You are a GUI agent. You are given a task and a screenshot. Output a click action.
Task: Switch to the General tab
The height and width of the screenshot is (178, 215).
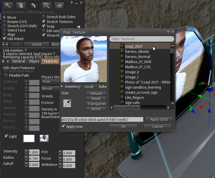coord(18,61)
